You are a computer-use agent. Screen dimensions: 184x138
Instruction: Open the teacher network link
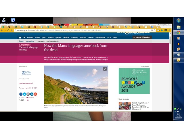[x=52, y=41]
